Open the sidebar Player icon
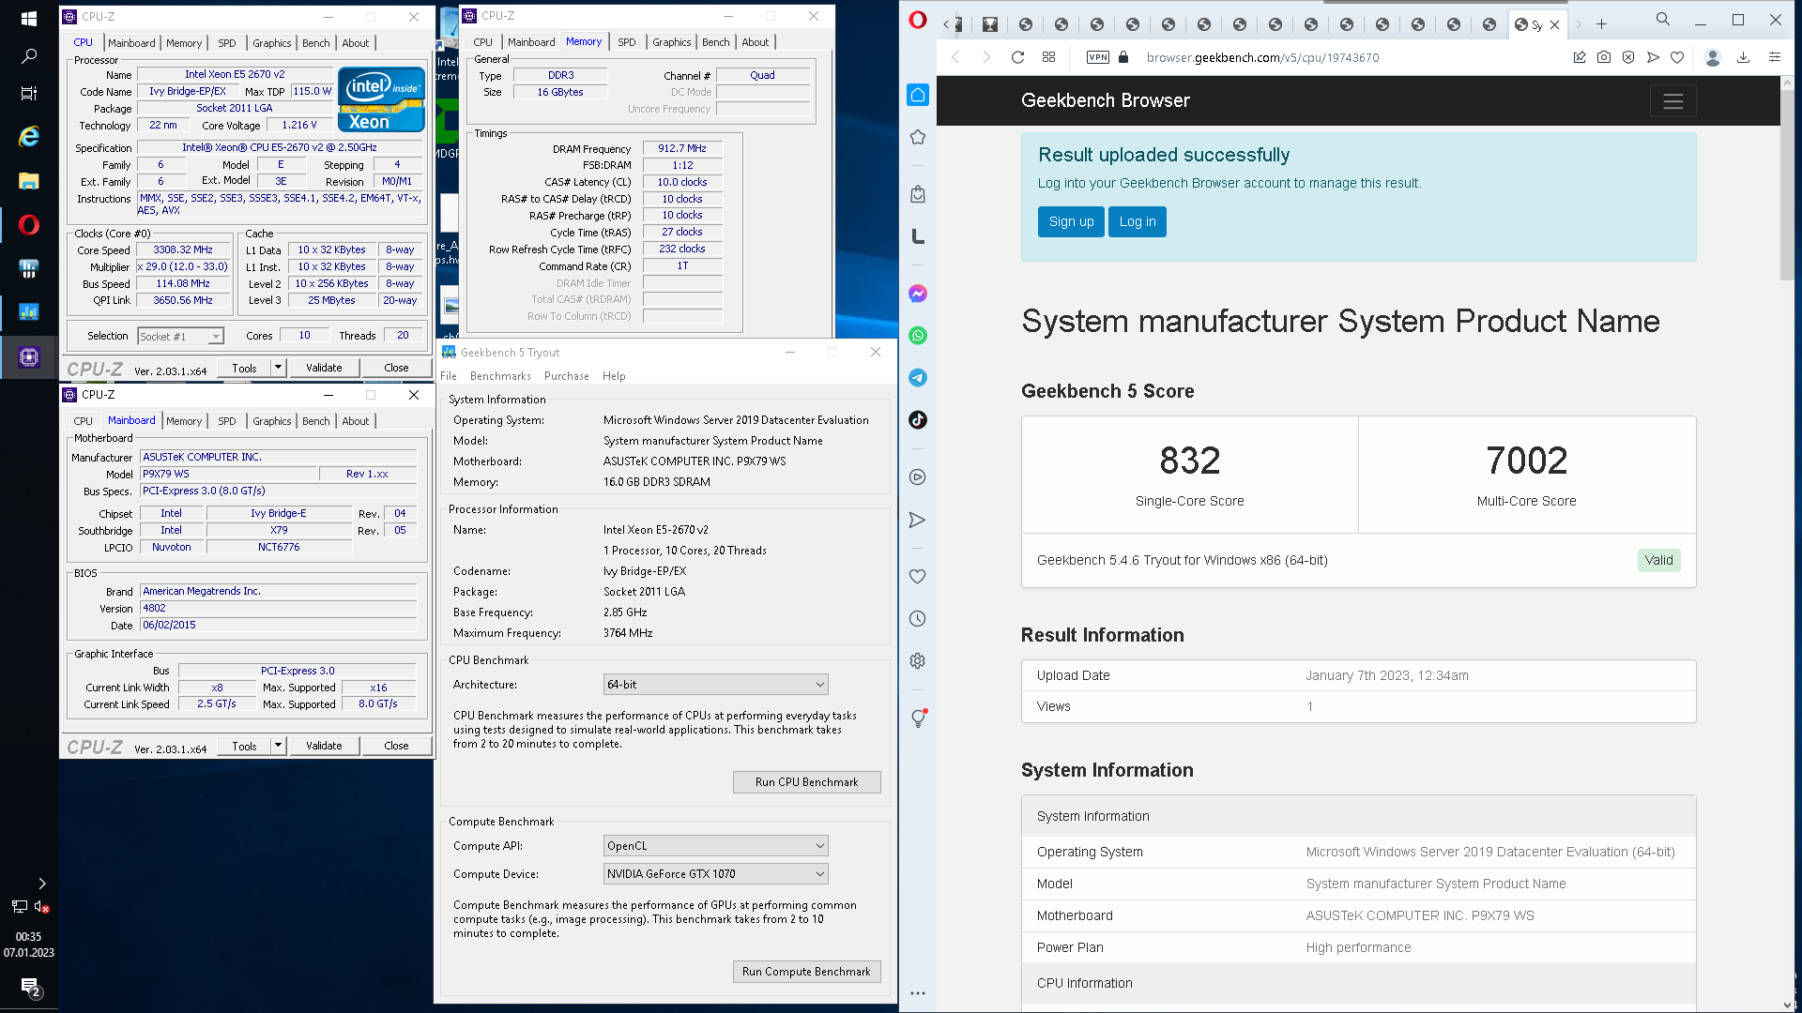The width and height of the screenshot is (1802, 1013). pyautogui.click(x=918, y=477)
